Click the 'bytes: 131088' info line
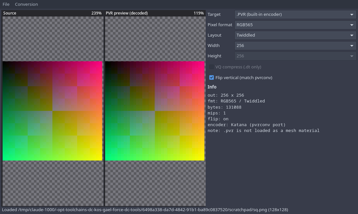The image size is (358, 214). pyautogui.click(x=224, y=107)
